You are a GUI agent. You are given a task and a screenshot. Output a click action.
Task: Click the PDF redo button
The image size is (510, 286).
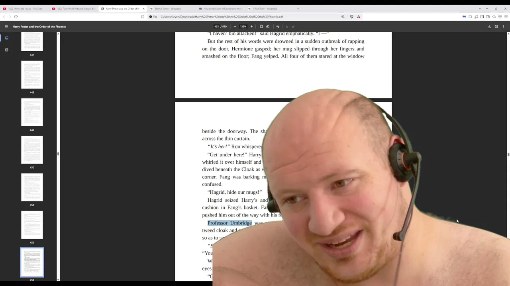[293, 27]
